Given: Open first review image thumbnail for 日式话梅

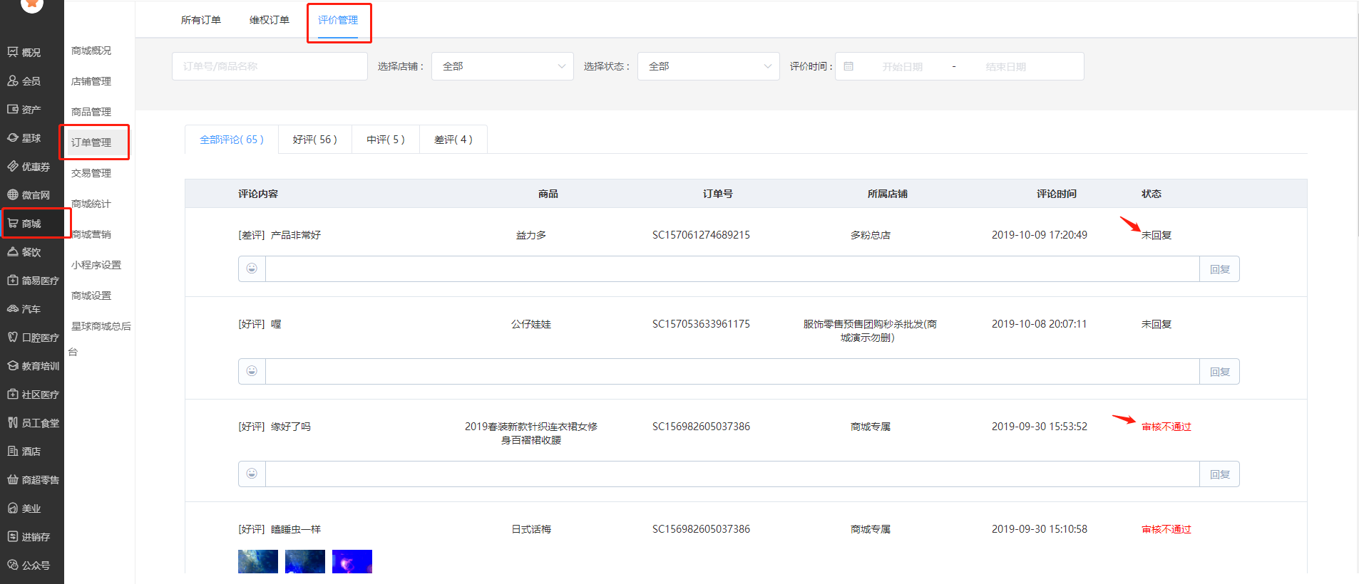Looking at the screenshot, I should (x=258, y=561).
